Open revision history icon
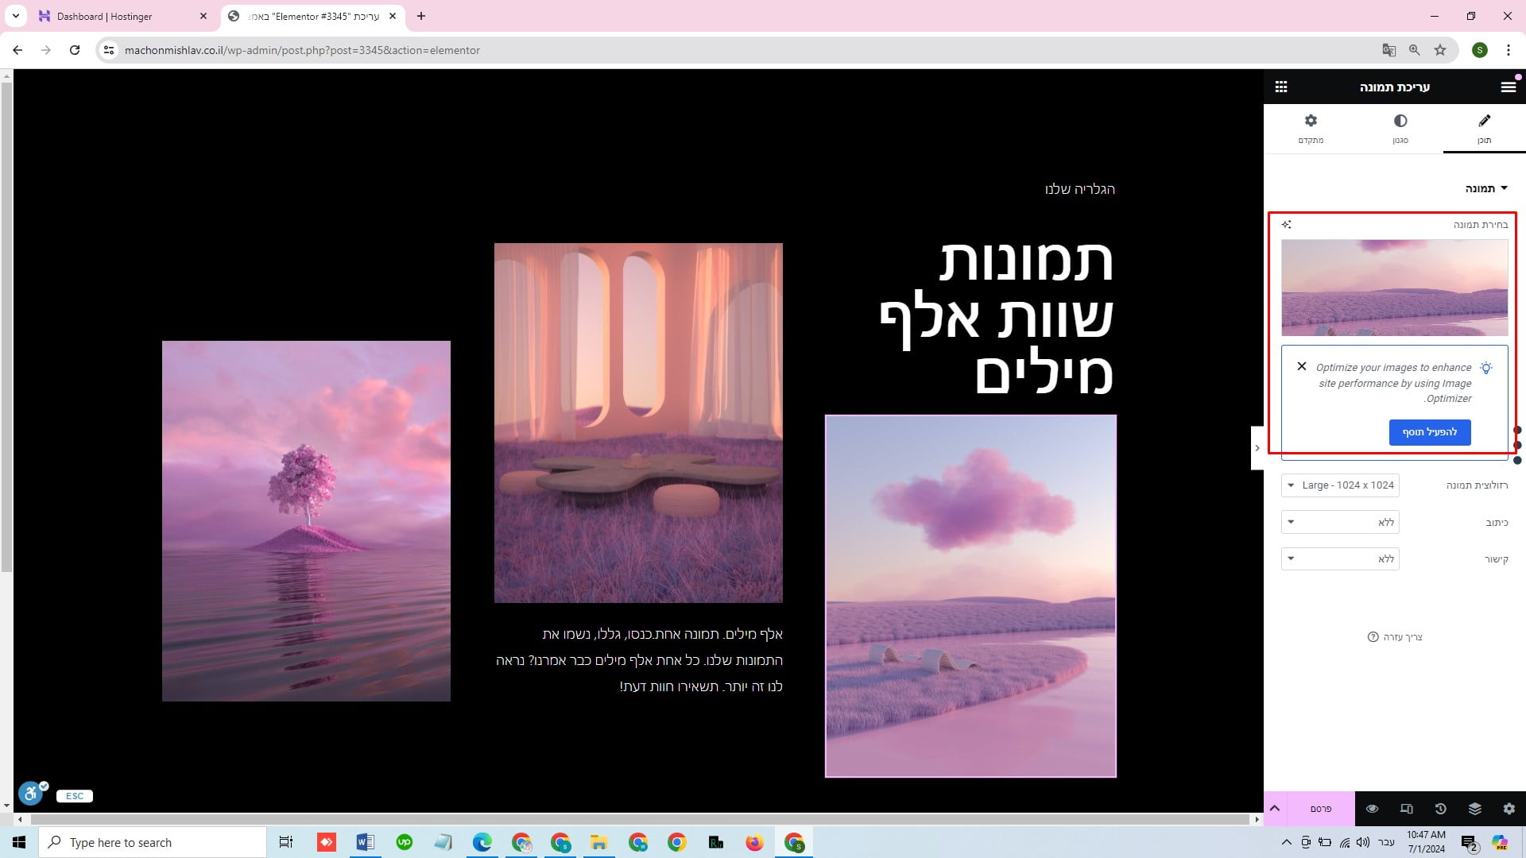Viewport: 1526px width, 858px height. 1440,809
